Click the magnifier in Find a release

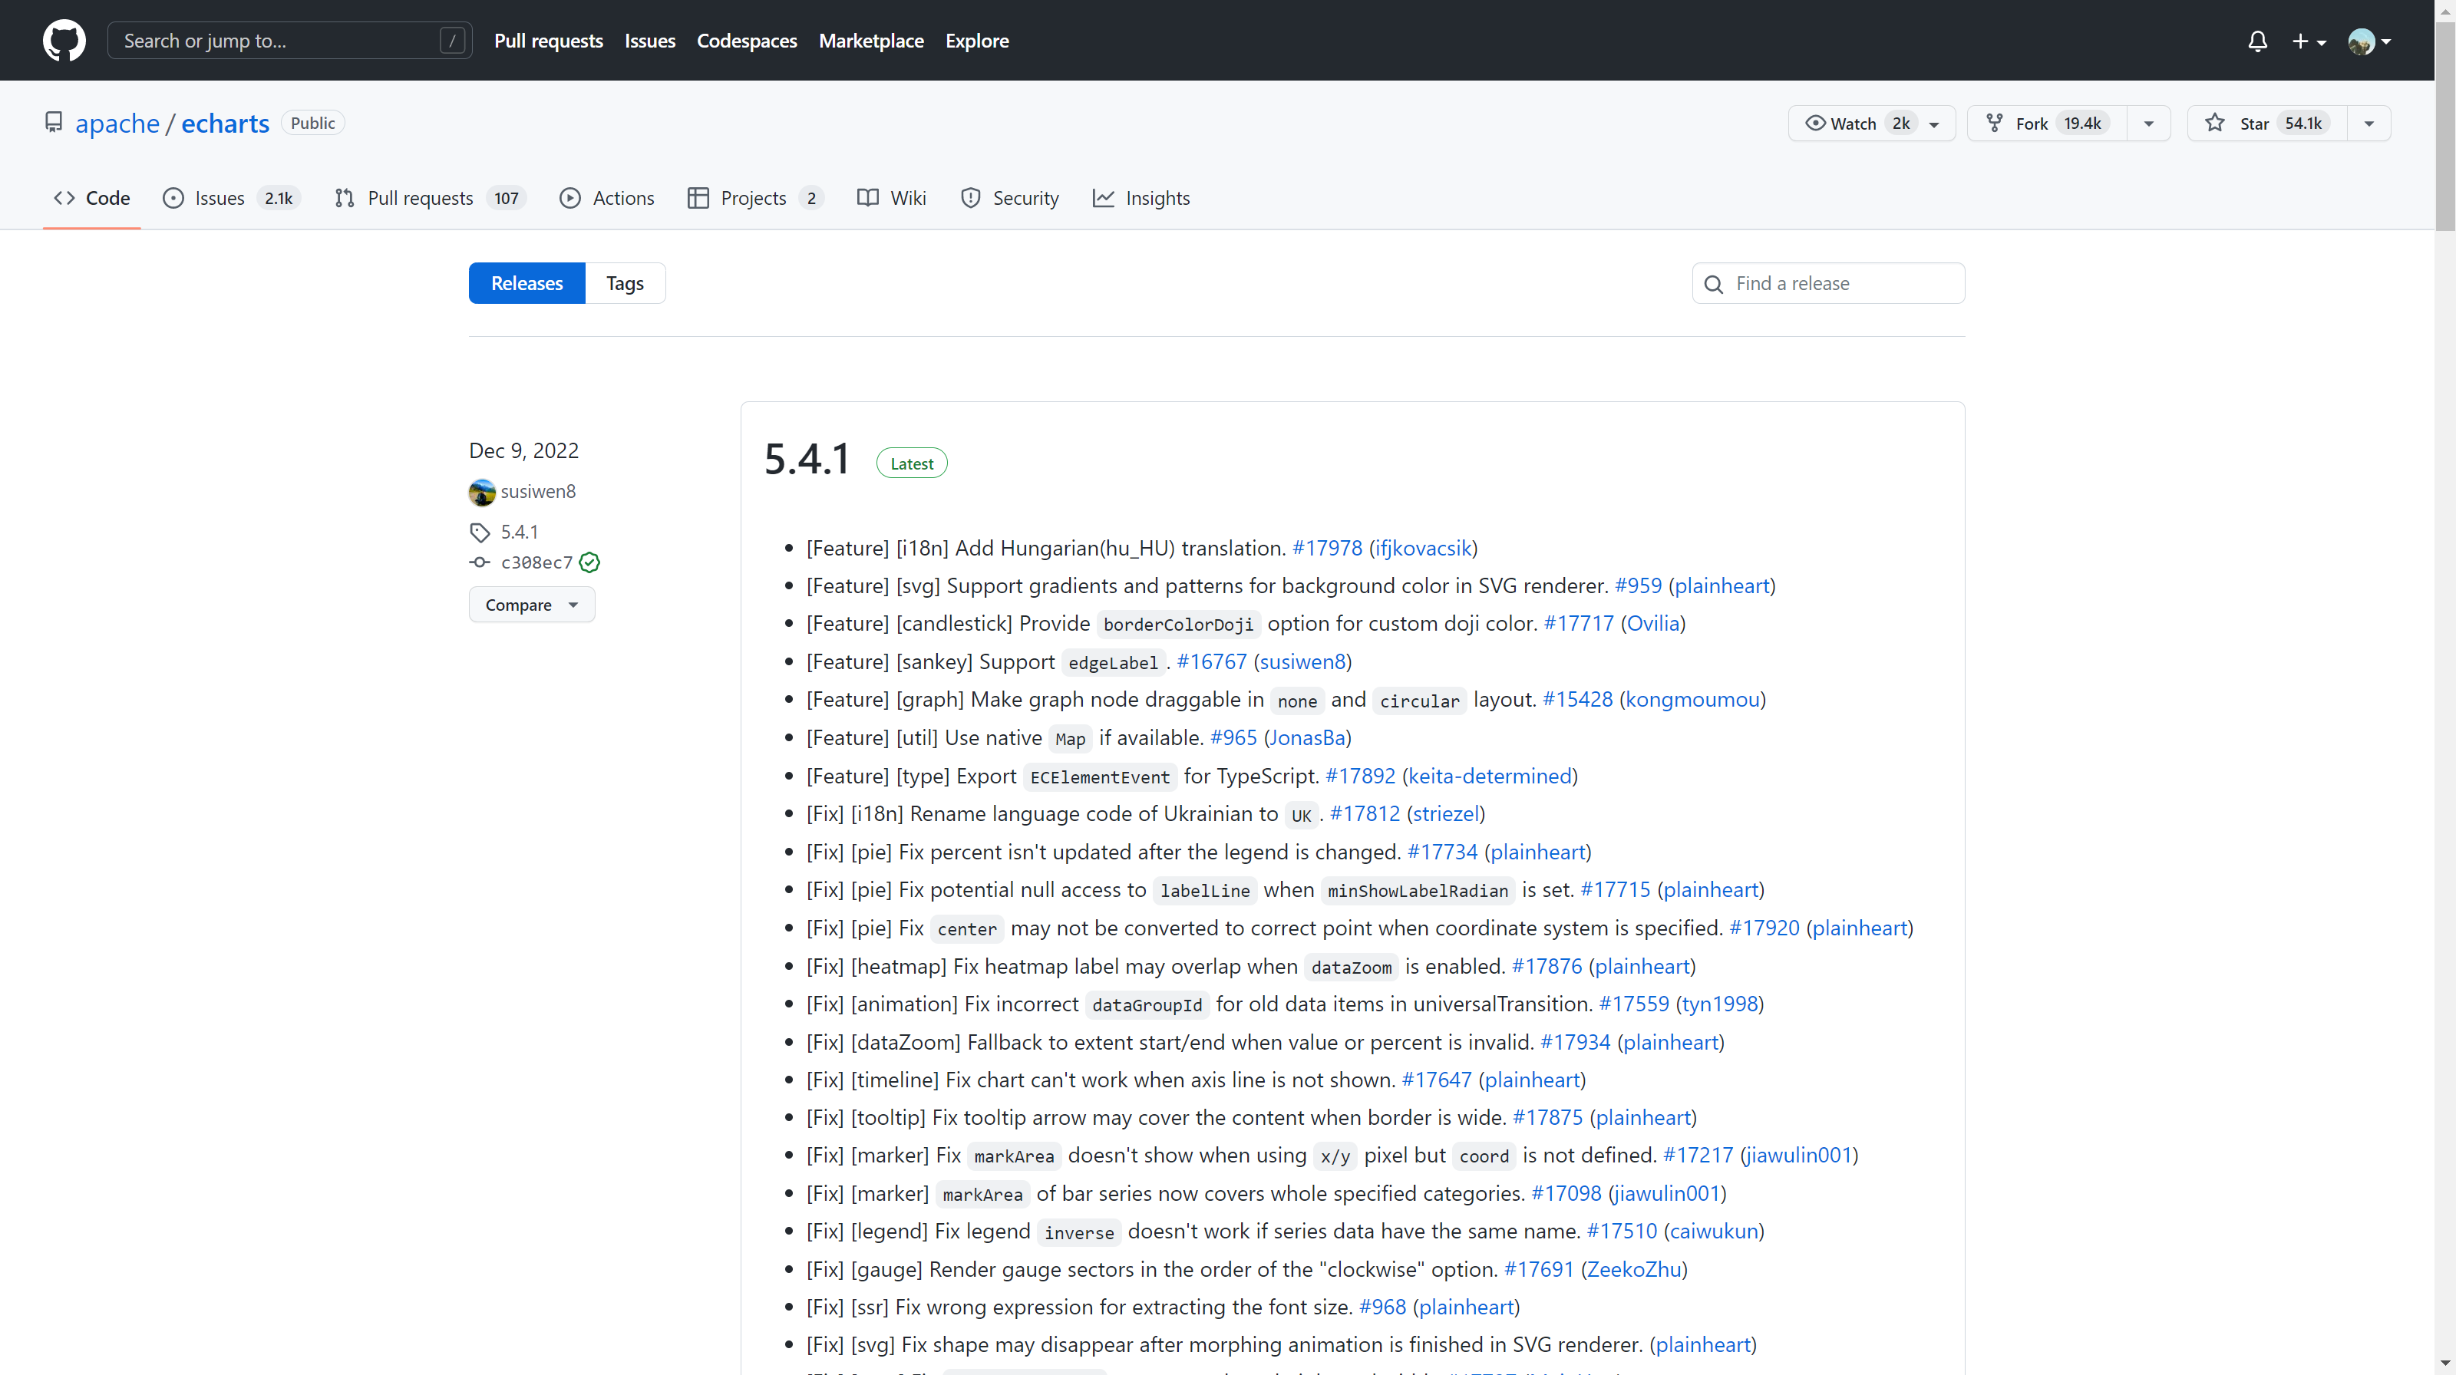pos(1715,284)
